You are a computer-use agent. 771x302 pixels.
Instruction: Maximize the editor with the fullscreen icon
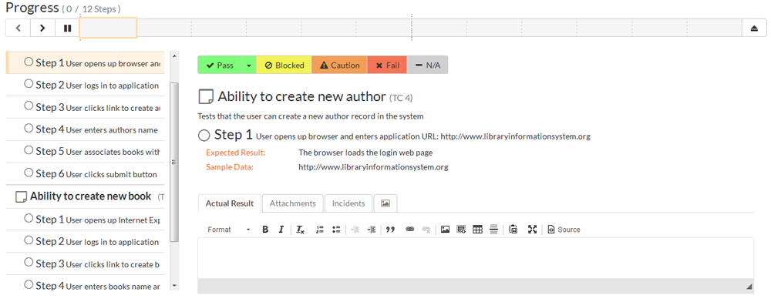532,230
